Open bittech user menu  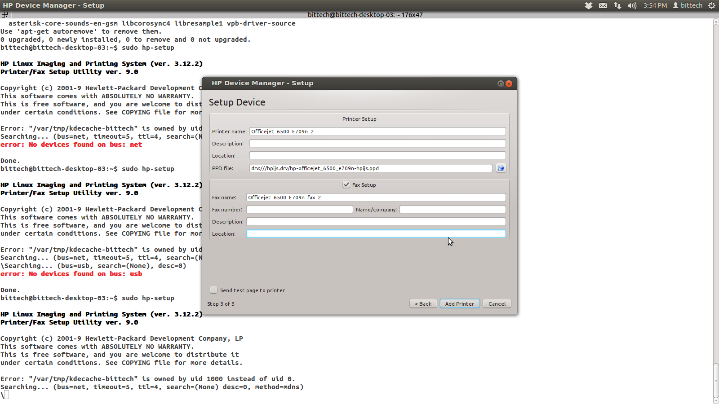coord(688,5)
